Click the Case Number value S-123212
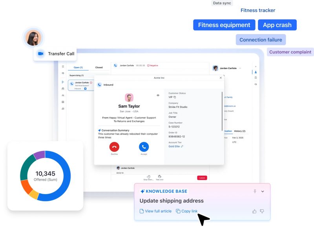 pos(174,127)
